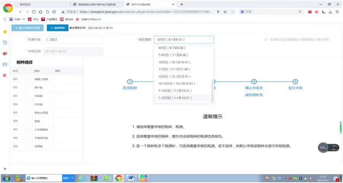Viewport: 343px width, 183px height.
Task: Open the downloads arrow icon
Action: (x=330, y=12)
